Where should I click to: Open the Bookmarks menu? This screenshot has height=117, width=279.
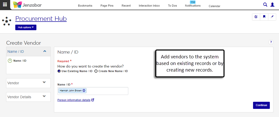85,6
